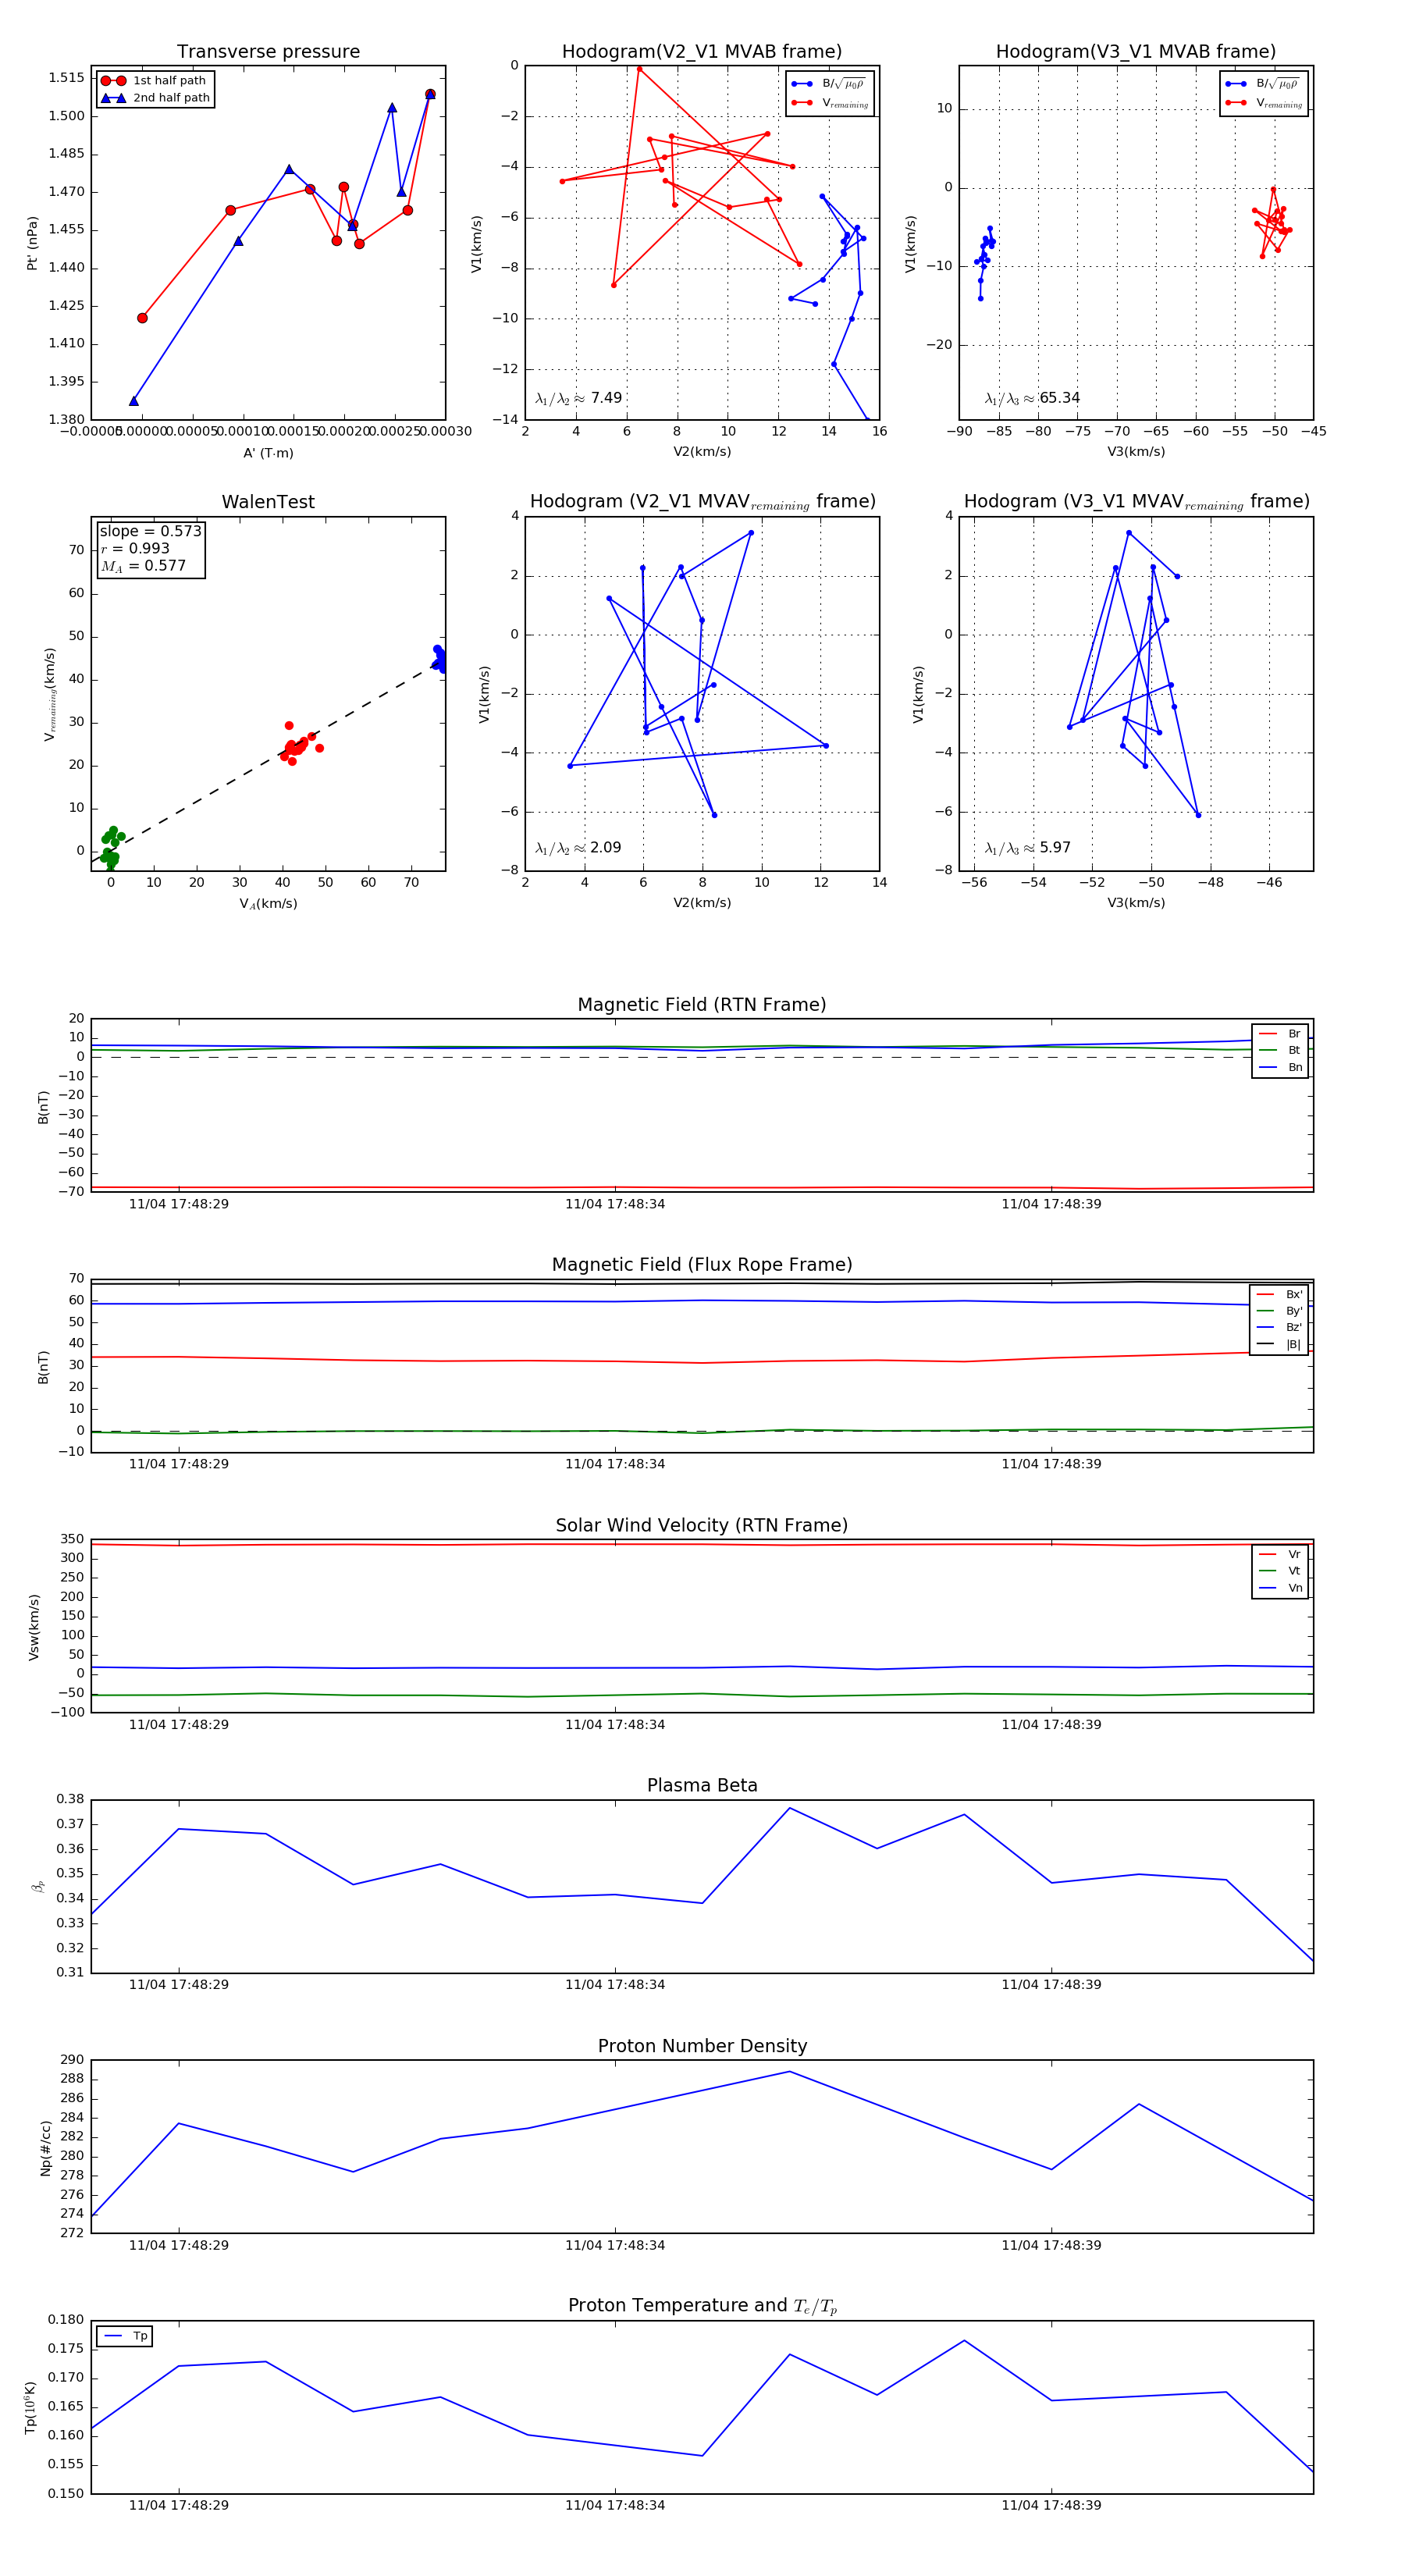
Task: Select the '2nd half path' legend entry
Action: pos(155,98)
